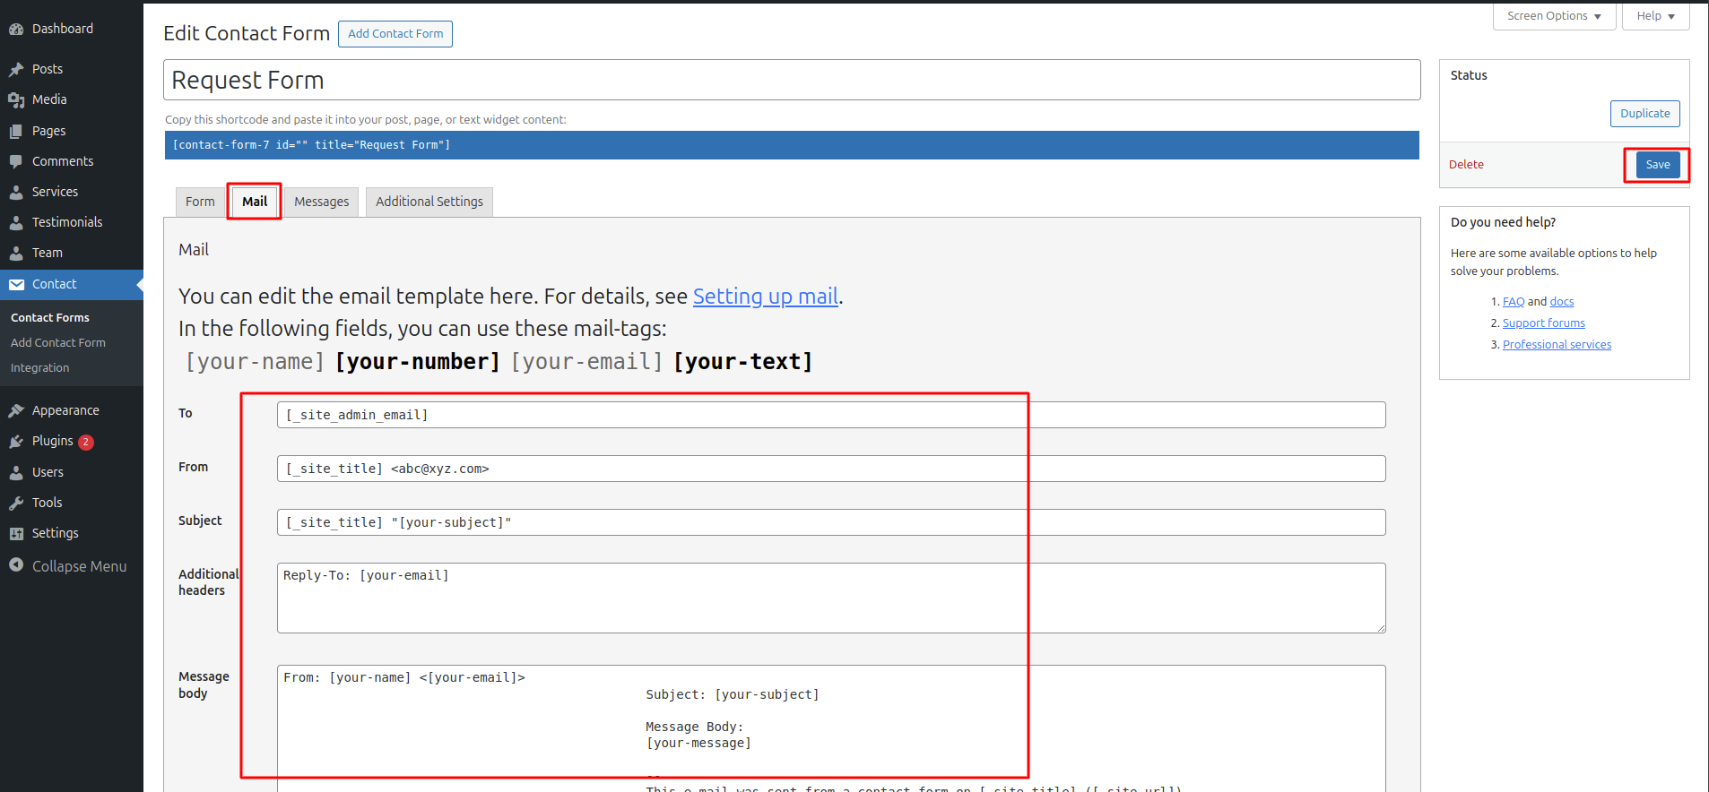This screenshot has width=1709, height=792.
Task: Click the To email field
Action: click(831, 415)
